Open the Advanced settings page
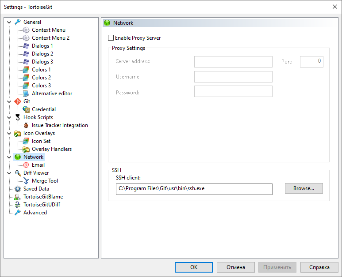The image size is (342, 277). (x=35, y=213)
